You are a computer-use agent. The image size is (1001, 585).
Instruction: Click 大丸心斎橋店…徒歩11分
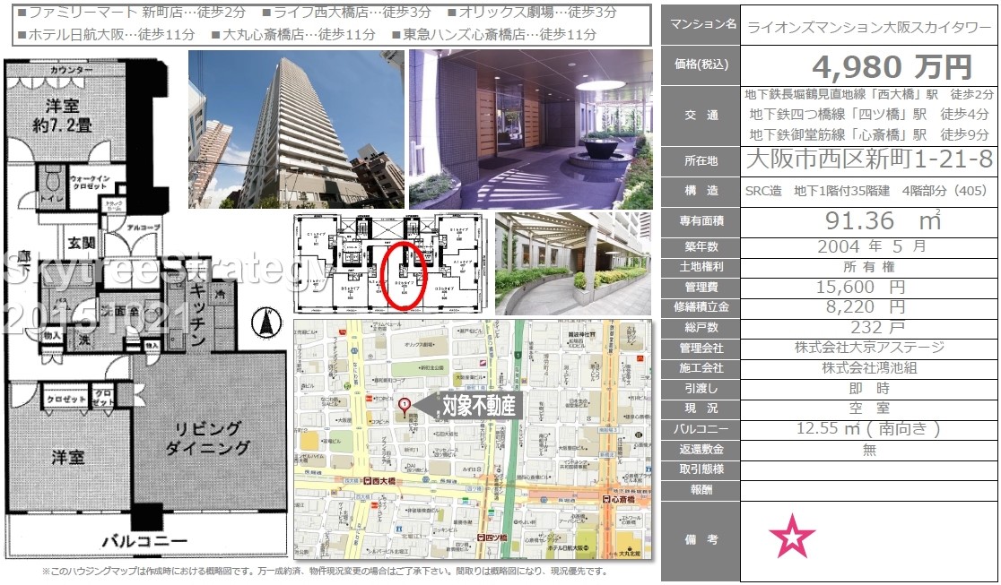point(293,34)
